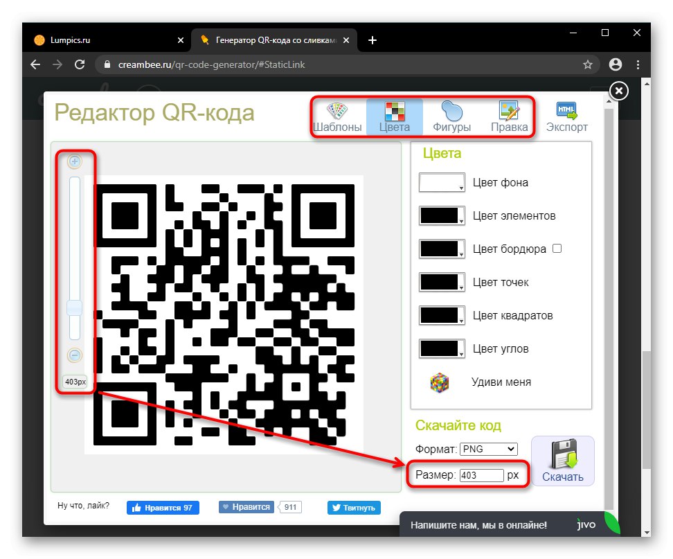The image size is (673, 559).
Task: Zoom in the QR preview with plus icon
Action: click(75, 161)
